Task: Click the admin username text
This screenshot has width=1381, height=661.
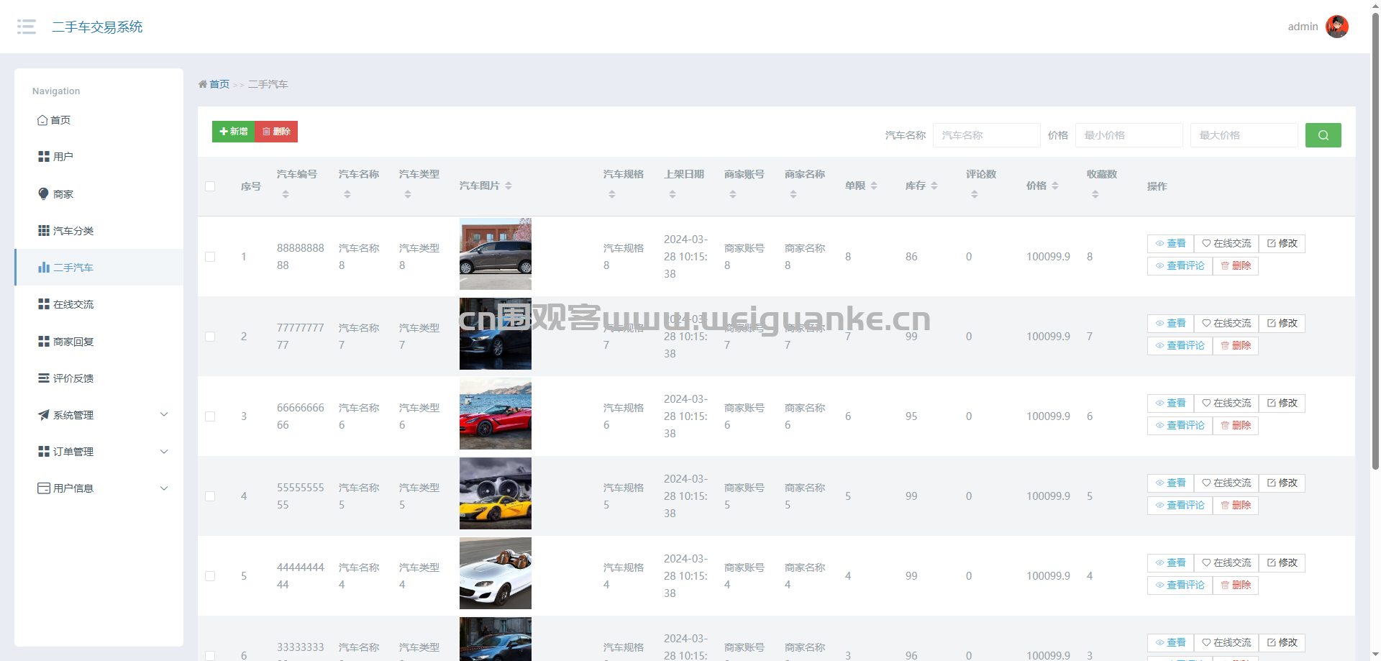Action: pos(1303,27)
